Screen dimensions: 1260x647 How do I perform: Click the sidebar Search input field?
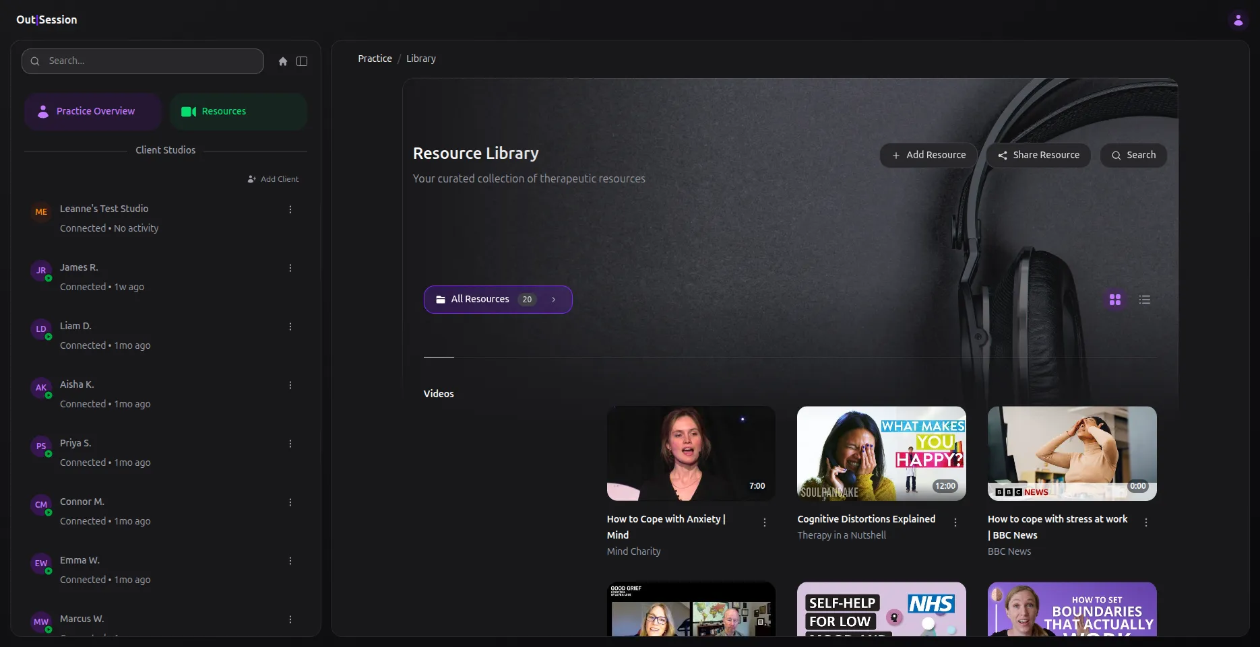(x=143, y=61)
